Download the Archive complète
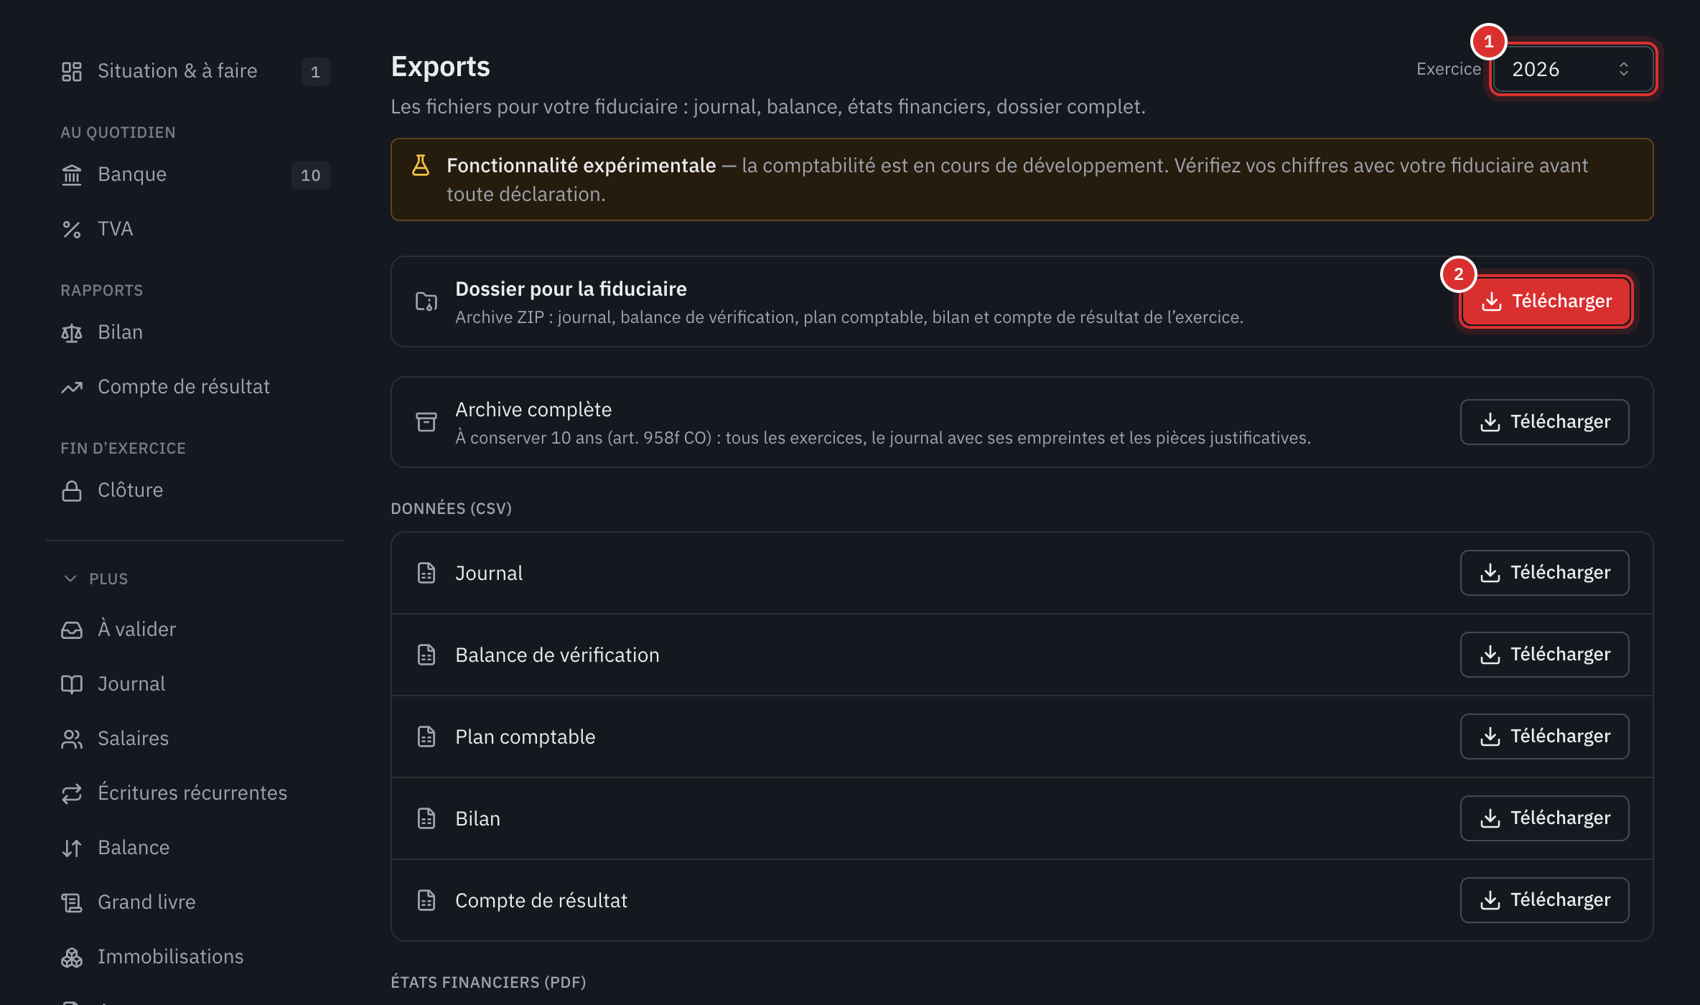Viewport: 1700px width, 1005px height. pos(1544,422)
